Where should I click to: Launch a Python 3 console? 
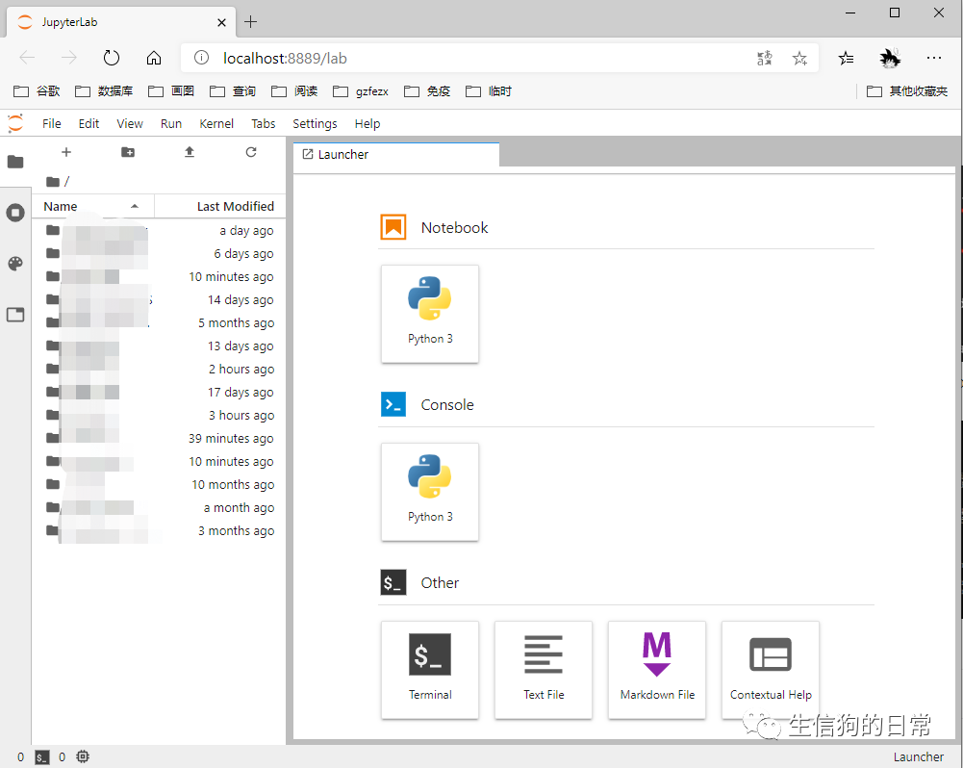pos(430,492)
